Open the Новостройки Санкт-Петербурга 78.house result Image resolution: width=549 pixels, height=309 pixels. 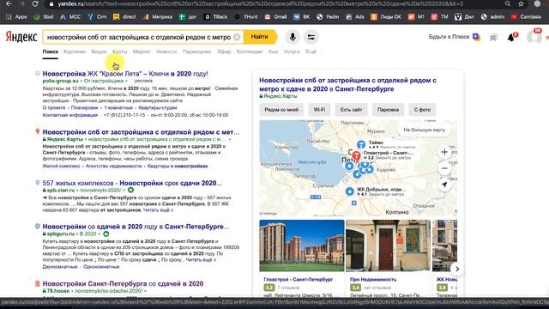123,283
